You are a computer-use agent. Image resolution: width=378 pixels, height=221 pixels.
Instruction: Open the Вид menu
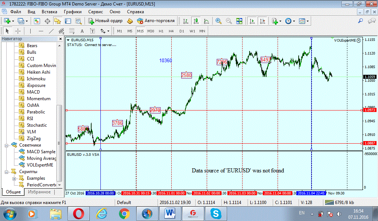pos(31,12)
